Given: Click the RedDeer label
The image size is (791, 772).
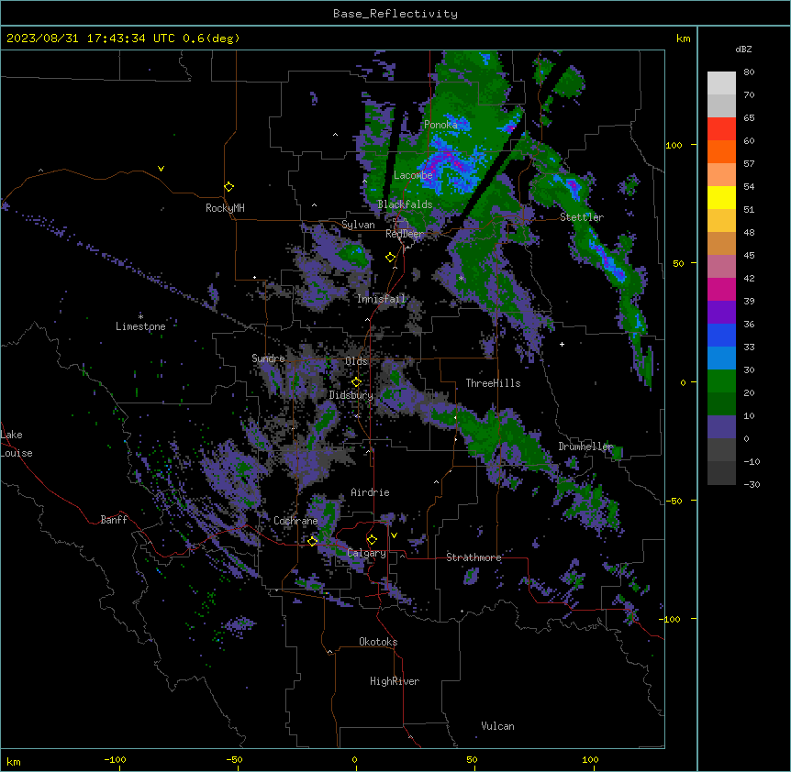Looking at the screenshot, I should [x=405, y=234].
